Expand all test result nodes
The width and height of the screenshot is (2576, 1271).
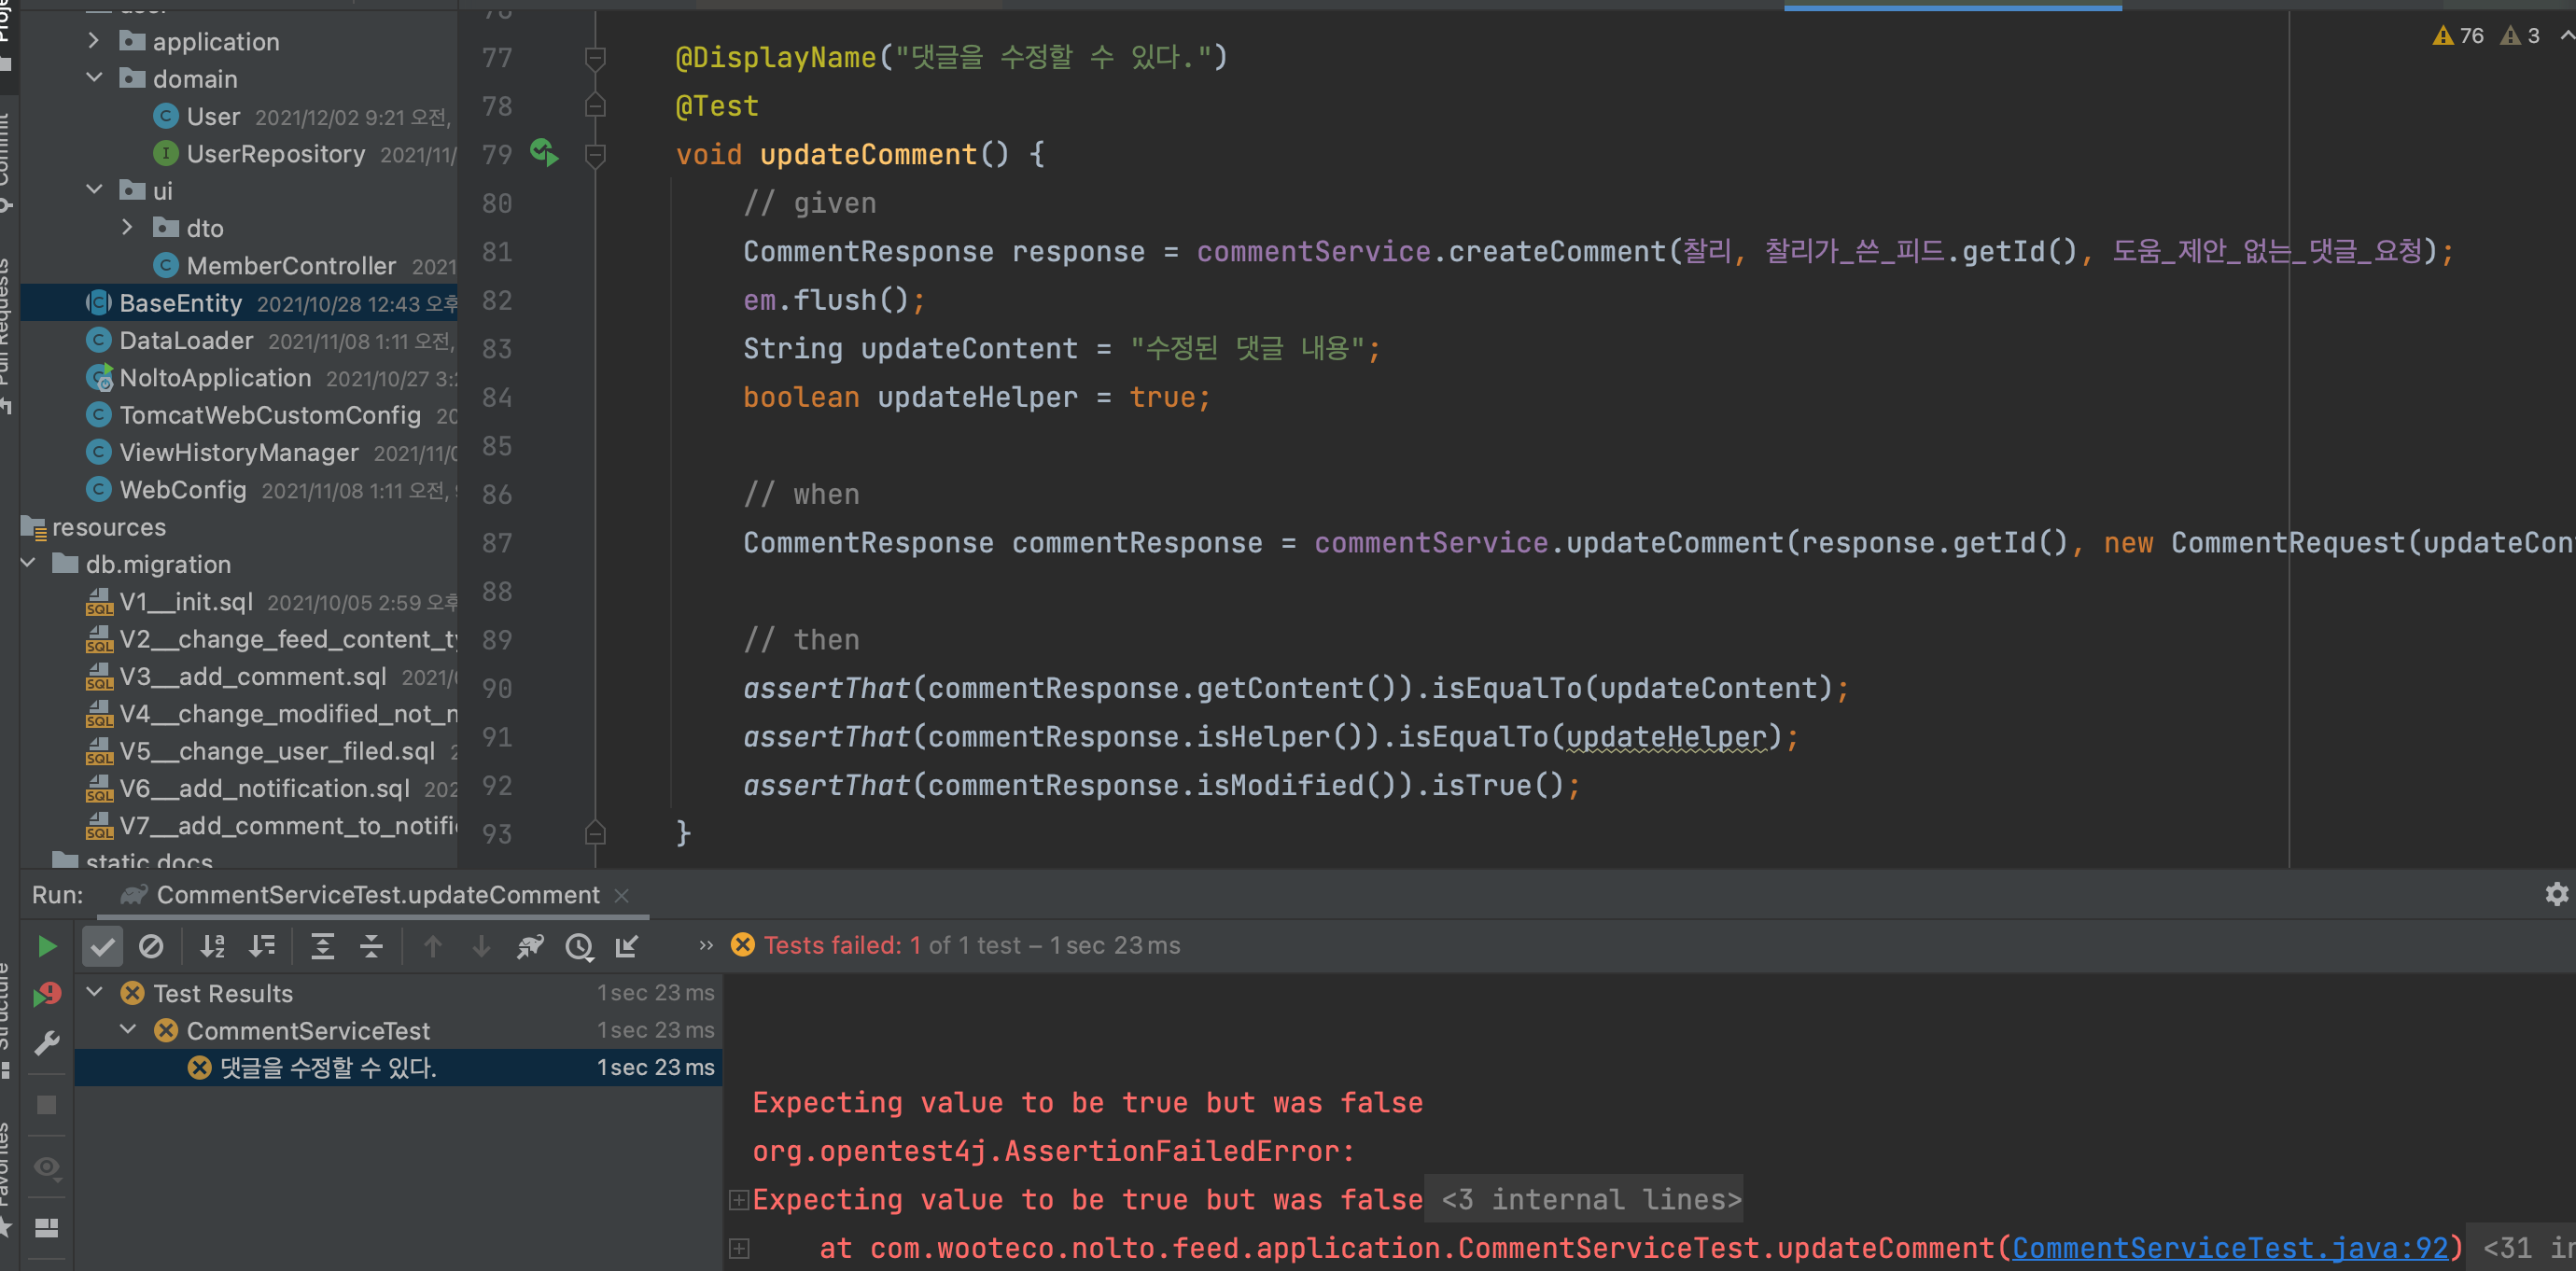point(322,946)
